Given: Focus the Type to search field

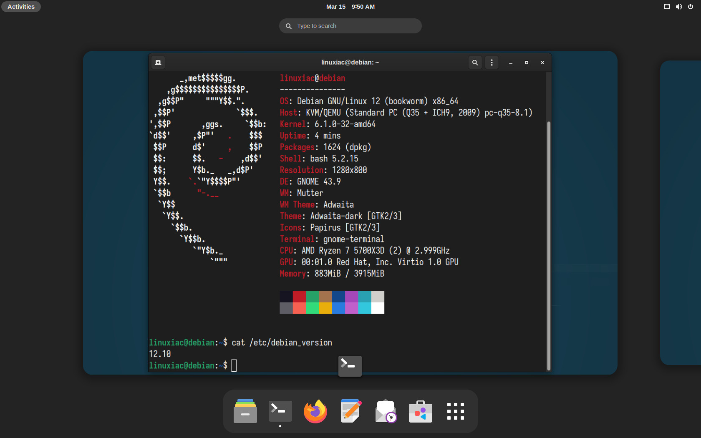Looking at the screenshot, I should click(x=350, y=26).
